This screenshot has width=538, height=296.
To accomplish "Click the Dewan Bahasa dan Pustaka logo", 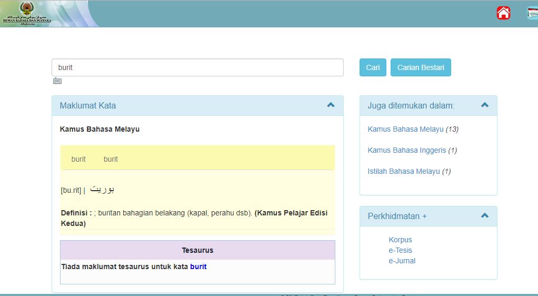I will click(x=24, y=14).
